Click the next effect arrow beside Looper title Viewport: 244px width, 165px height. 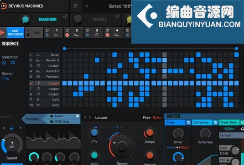[x=90, y=117]
